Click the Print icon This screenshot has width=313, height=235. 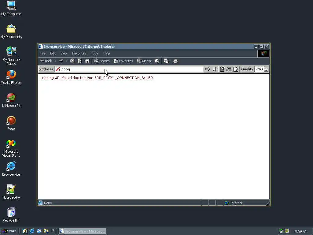176,61
